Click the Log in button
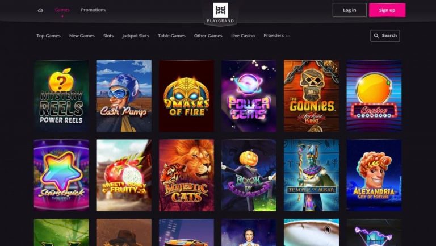436x246 pixels. 350,10
